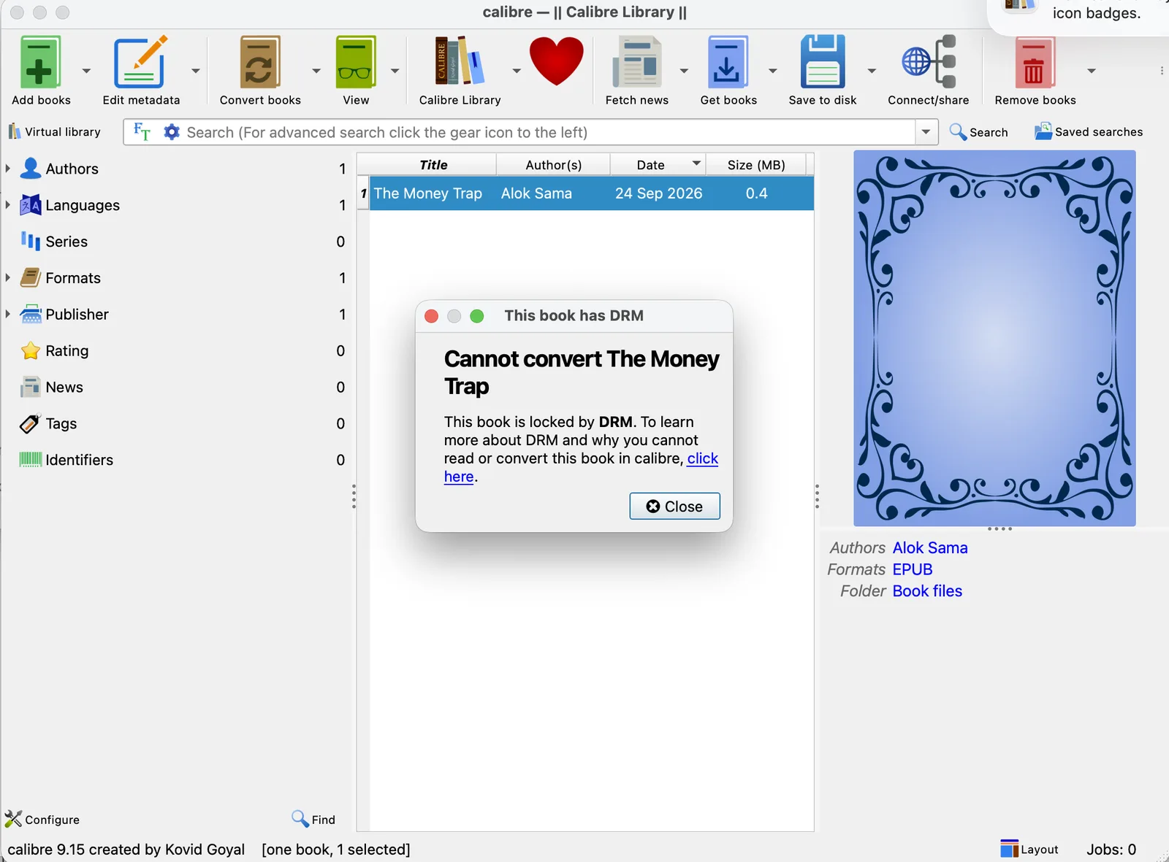Open Calibre Library dropdown arrow

click(x=517, y=71)
